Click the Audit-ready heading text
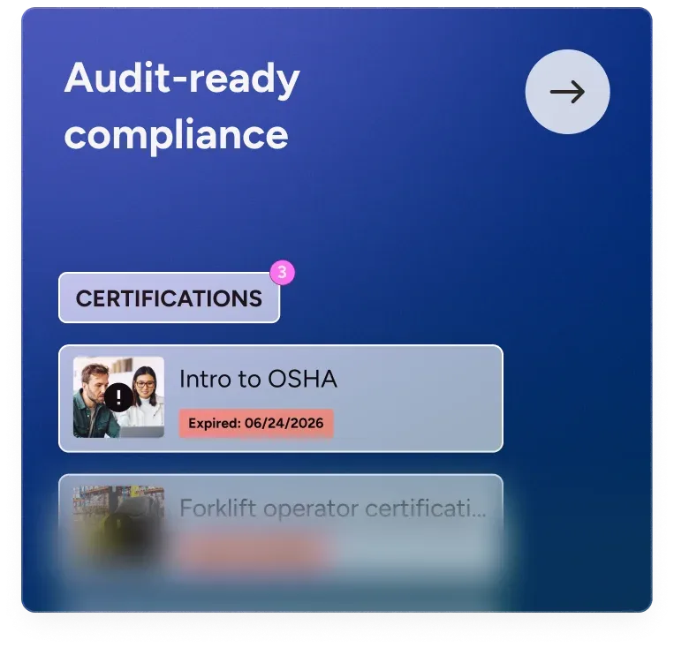The height and width of the screenshot is (648, 674). coord(182,79)
